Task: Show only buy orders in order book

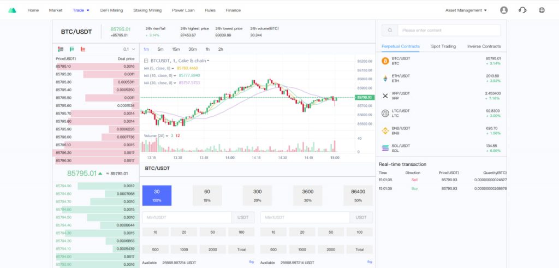Action: click(x=72, y=49)
